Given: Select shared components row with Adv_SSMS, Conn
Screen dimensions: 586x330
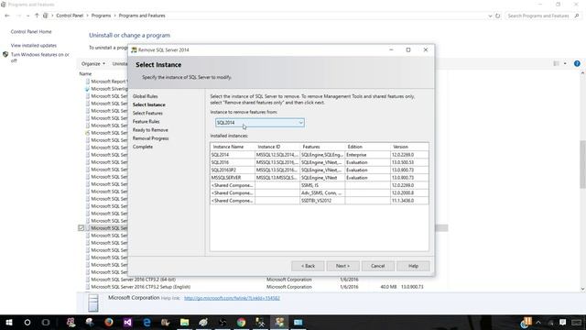Looking at the screenshot, I should (x=320, y=193).
